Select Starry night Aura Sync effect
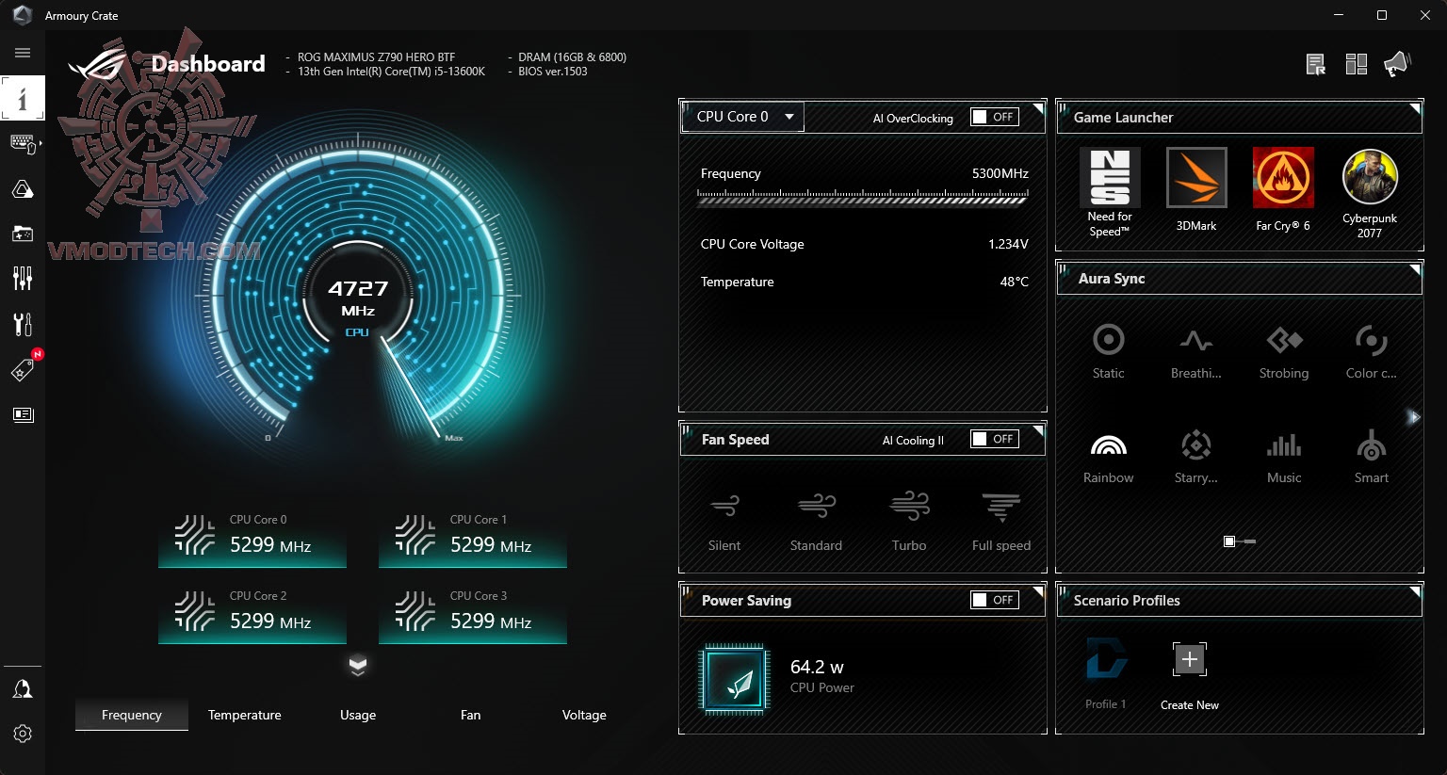 (1196, 457)
